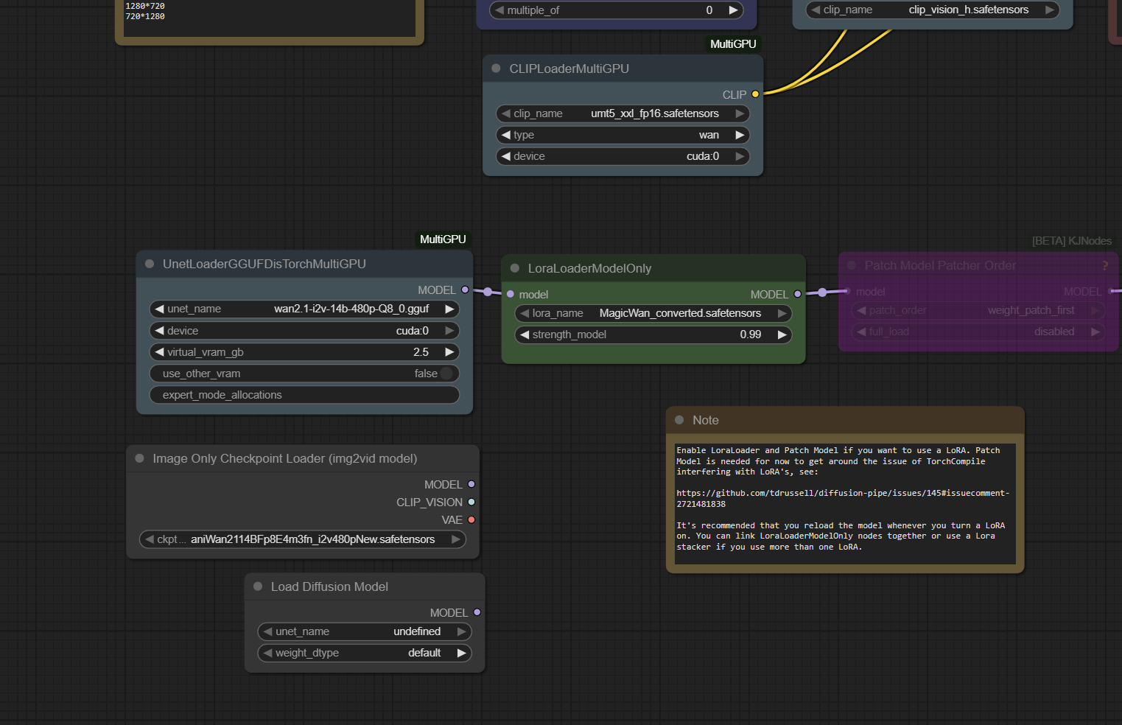Screen dimensions: 1122x725
Task: Collapse the UnetLoaderGGUFDisTorchMultiGPU node dot
Action: tap(149, 264)
